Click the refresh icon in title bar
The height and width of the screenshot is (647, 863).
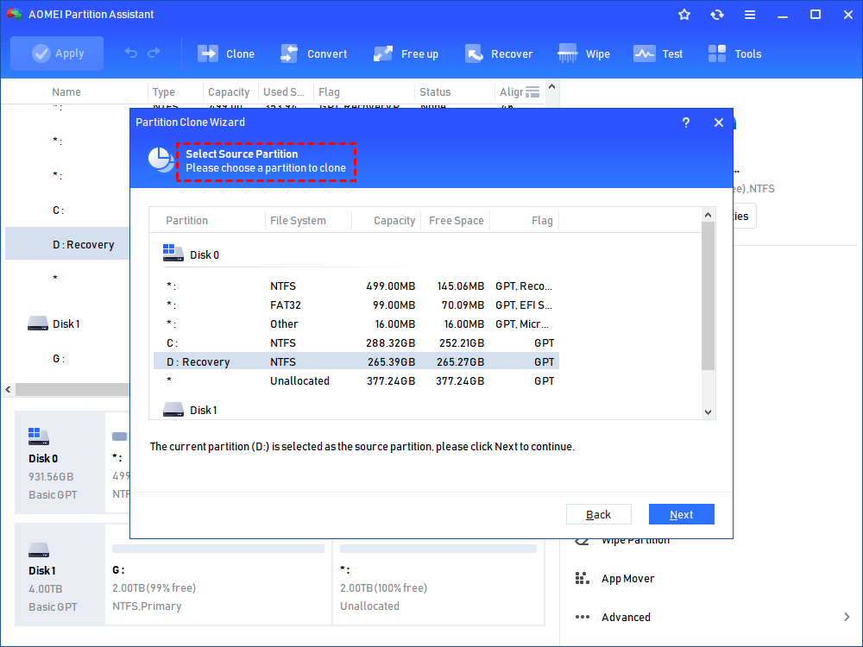tap(716, 15)
